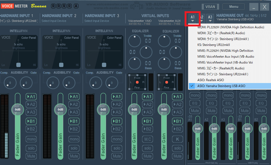The height and width of the screenshot is (165, 271).
Task: Toggle B2 routing on Hardware Input 1
Action: pos(31,129)
